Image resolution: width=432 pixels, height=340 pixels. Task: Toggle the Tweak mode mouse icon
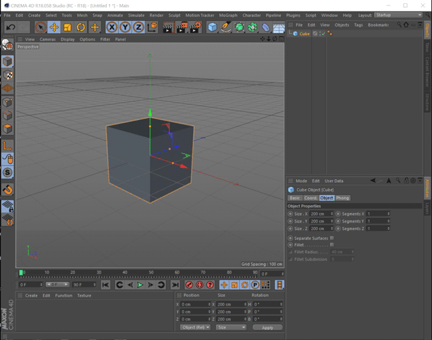(x=7, y=159)
